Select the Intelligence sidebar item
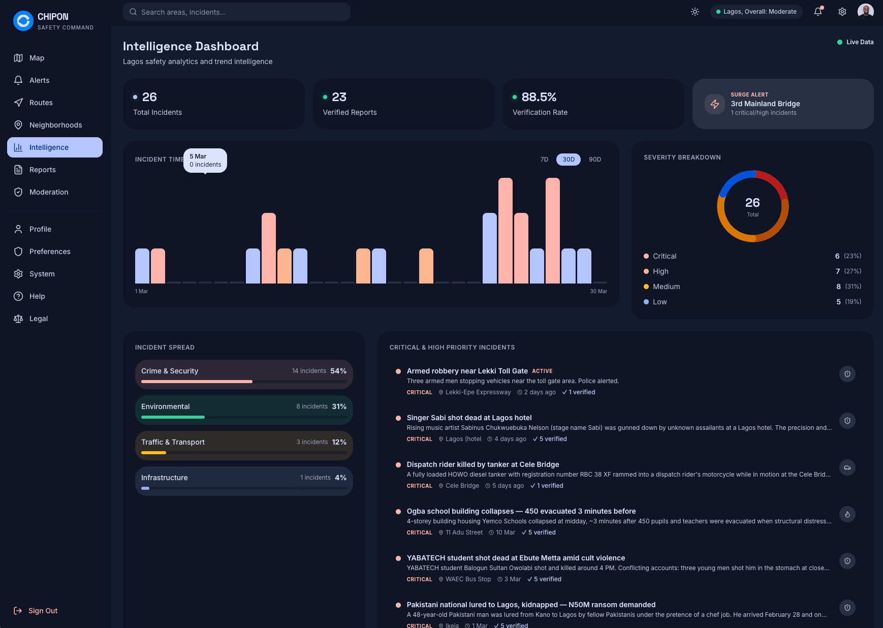The image size is (883, 628). tap(49, 147)
